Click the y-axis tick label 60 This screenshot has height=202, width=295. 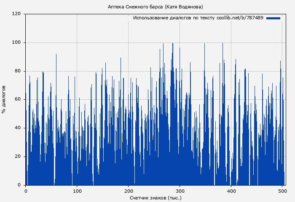18,100
